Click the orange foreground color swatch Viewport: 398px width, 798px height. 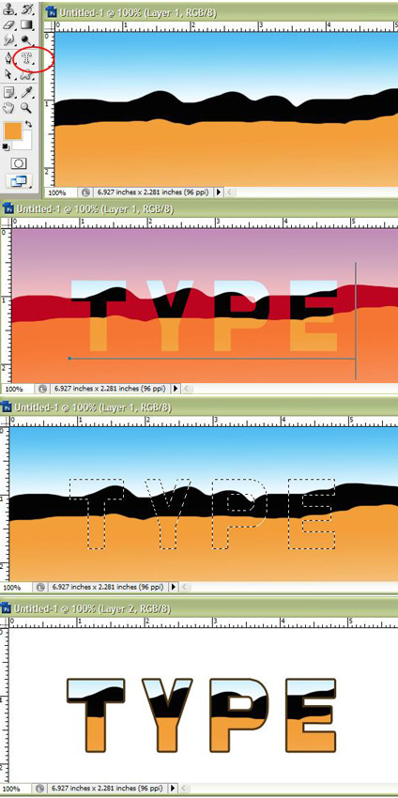(x=12, y=131)
